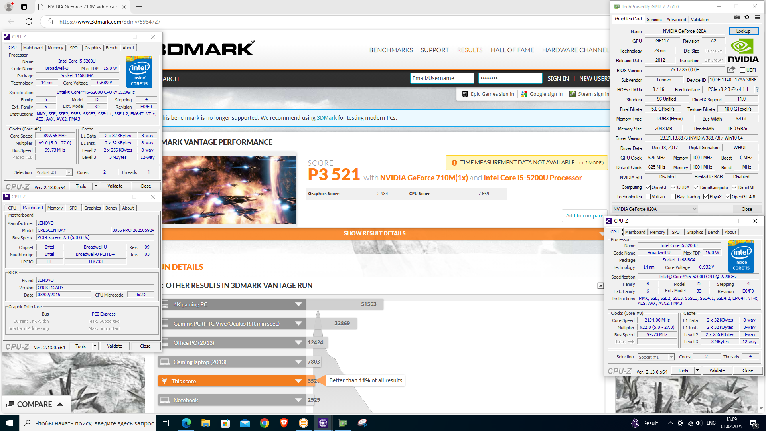This screenshot has width=766, height=431.
Task: Open Bench tab in bottom-right CPU-Z
Action: [713, 232]
